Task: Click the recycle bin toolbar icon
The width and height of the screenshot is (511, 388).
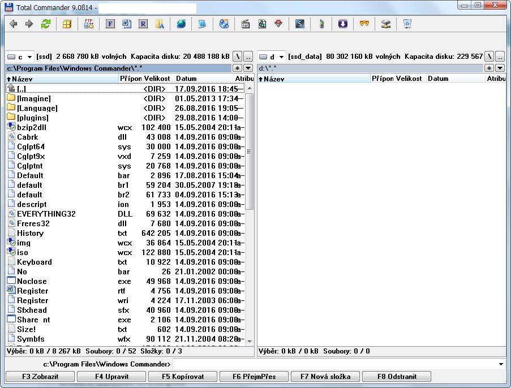Action: 407,24
